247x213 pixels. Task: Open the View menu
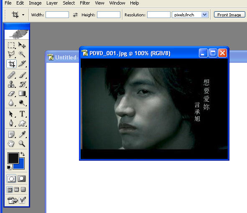pyautogui.click(x=99, y=3)
